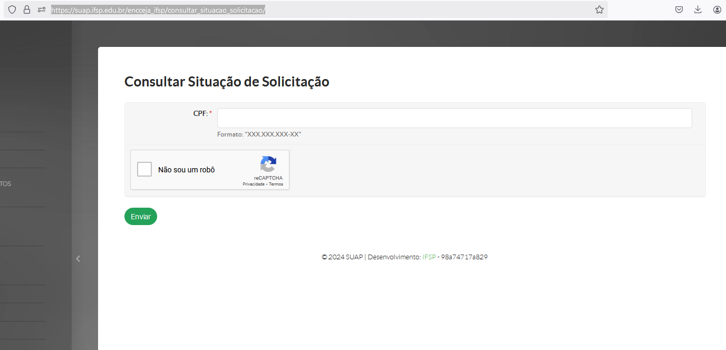Check the 'Não sou um robô' checkbox

coord(144,169)
